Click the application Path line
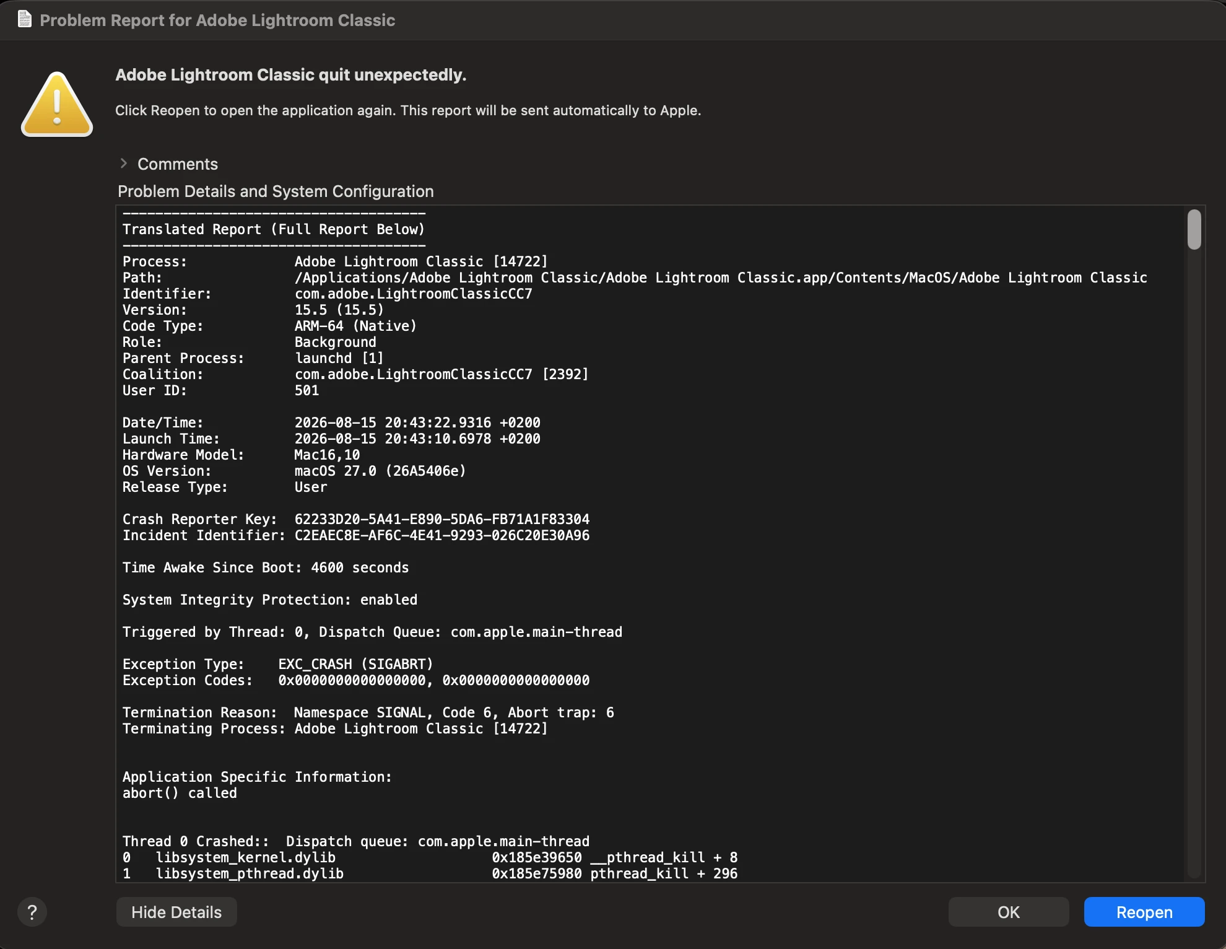This screenshot has width=1226, height=949. click(635, 278)
